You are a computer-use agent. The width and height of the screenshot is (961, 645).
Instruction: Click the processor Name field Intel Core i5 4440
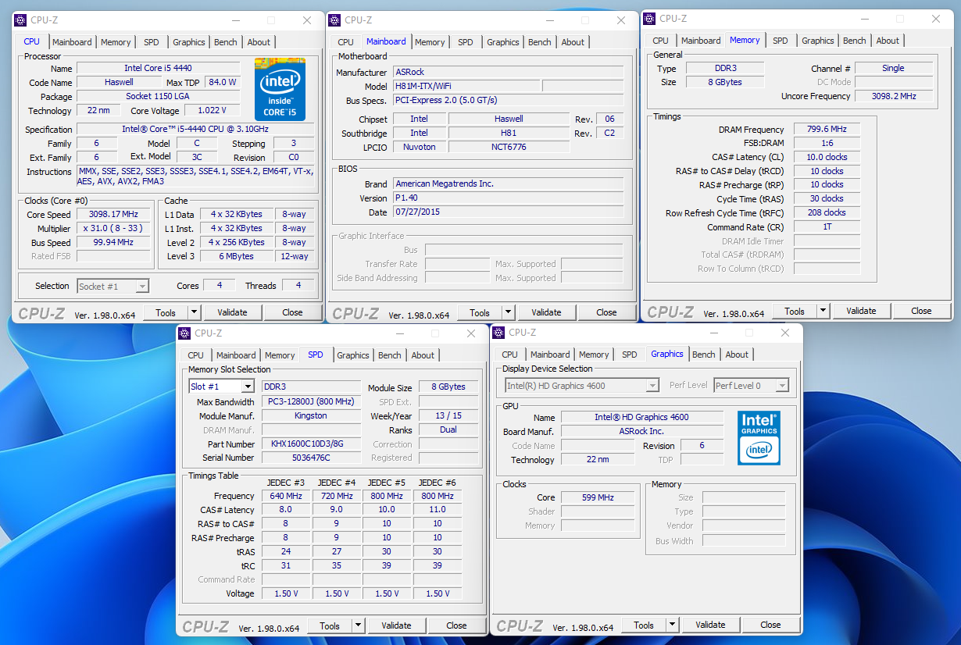pyautogui.click(x=158, y=69)
